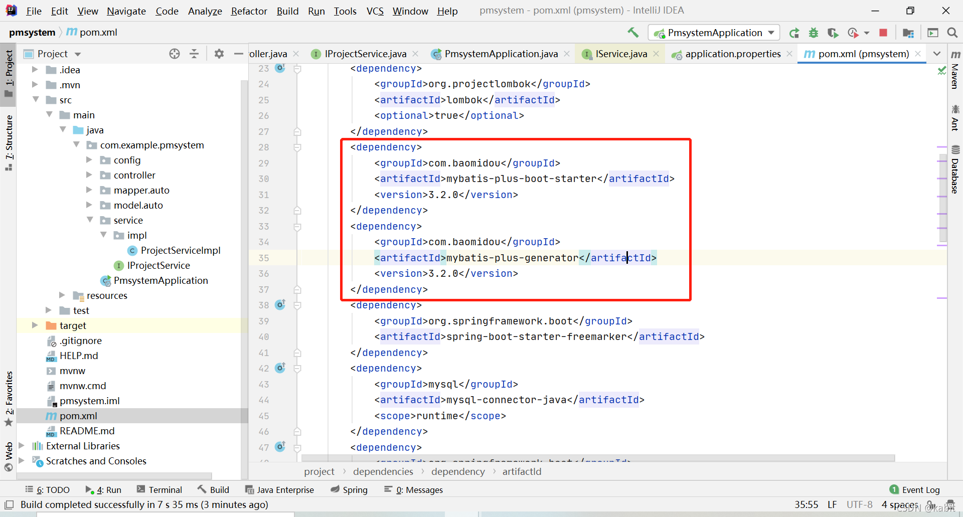The image size is (963, 517).
Task: Toggle the Web side panel
Action: coord(9,456)
